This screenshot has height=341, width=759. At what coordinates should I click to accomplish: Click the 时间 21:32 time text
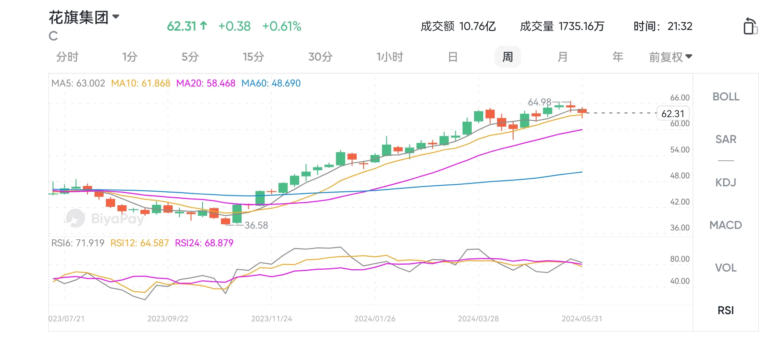click(x=663, y=26)
